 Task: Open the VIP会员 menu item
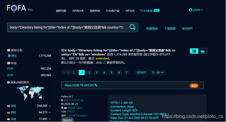pos(130,11)
